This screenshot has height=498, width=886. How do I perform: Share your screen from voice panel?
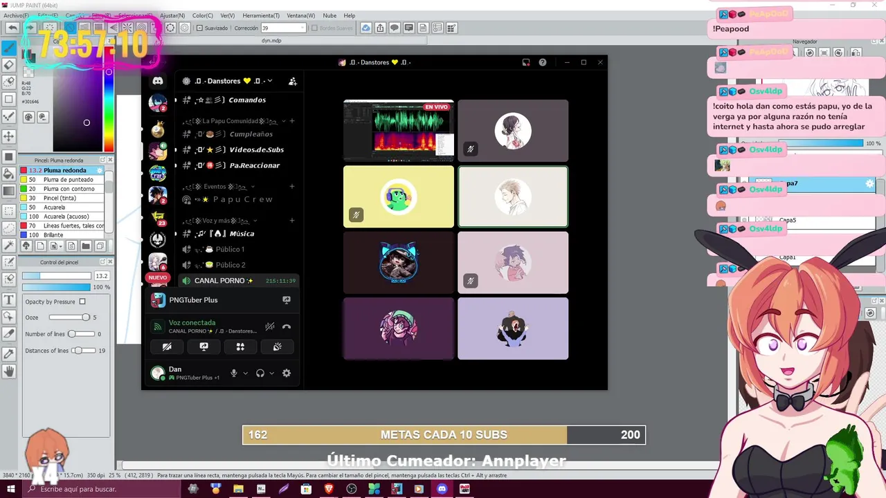tap(204, 347)
